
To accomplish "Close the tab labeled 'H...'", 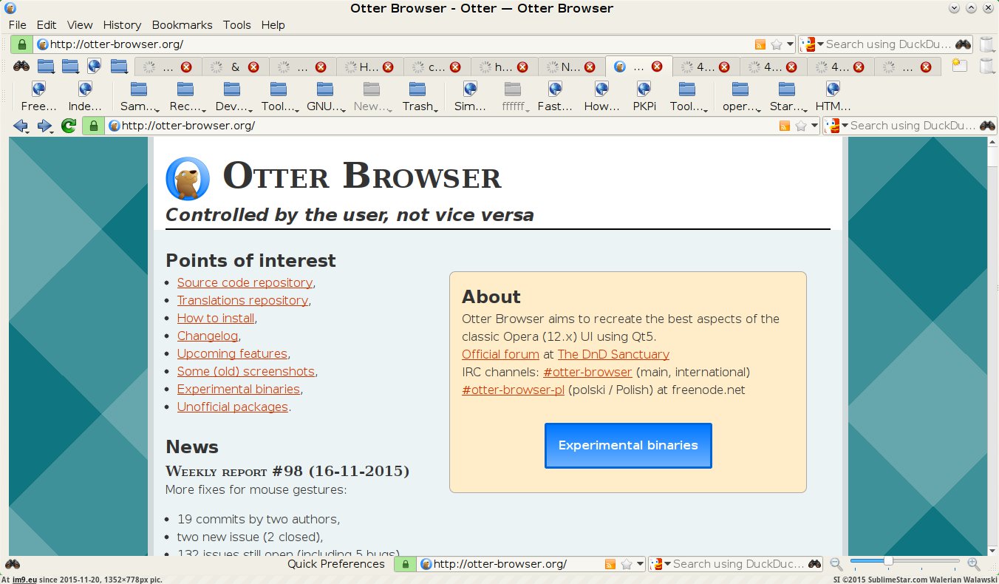I will coord(388,67).
